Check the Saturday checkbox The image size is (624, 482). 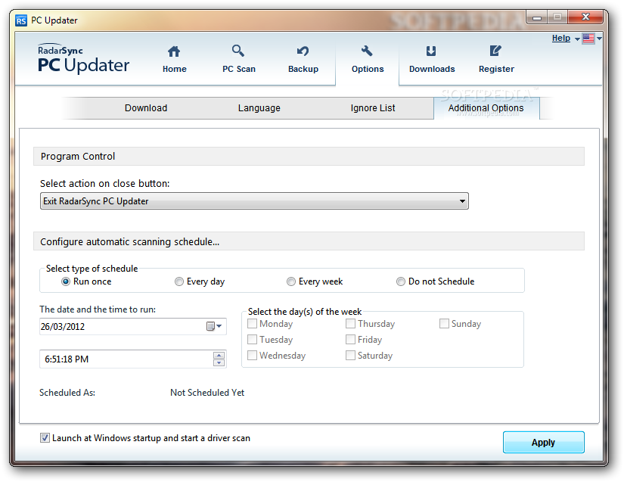coord(350,355)
